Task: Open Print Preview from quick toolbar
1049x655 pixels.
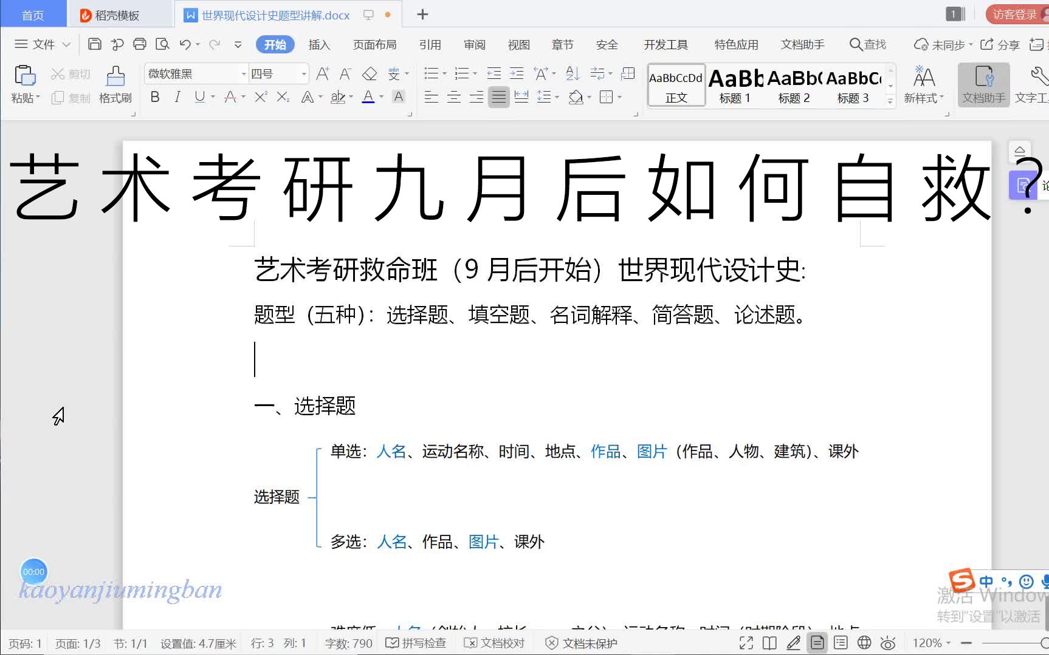Action: tap(162, 44)
